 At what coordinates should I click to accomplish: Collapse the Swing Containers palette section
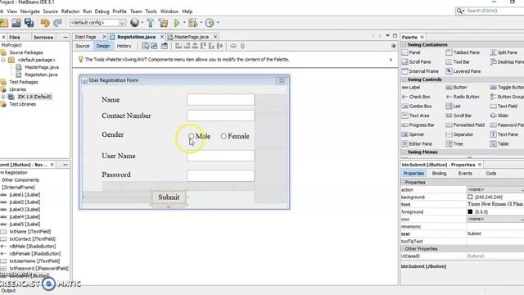coord(404,44)
